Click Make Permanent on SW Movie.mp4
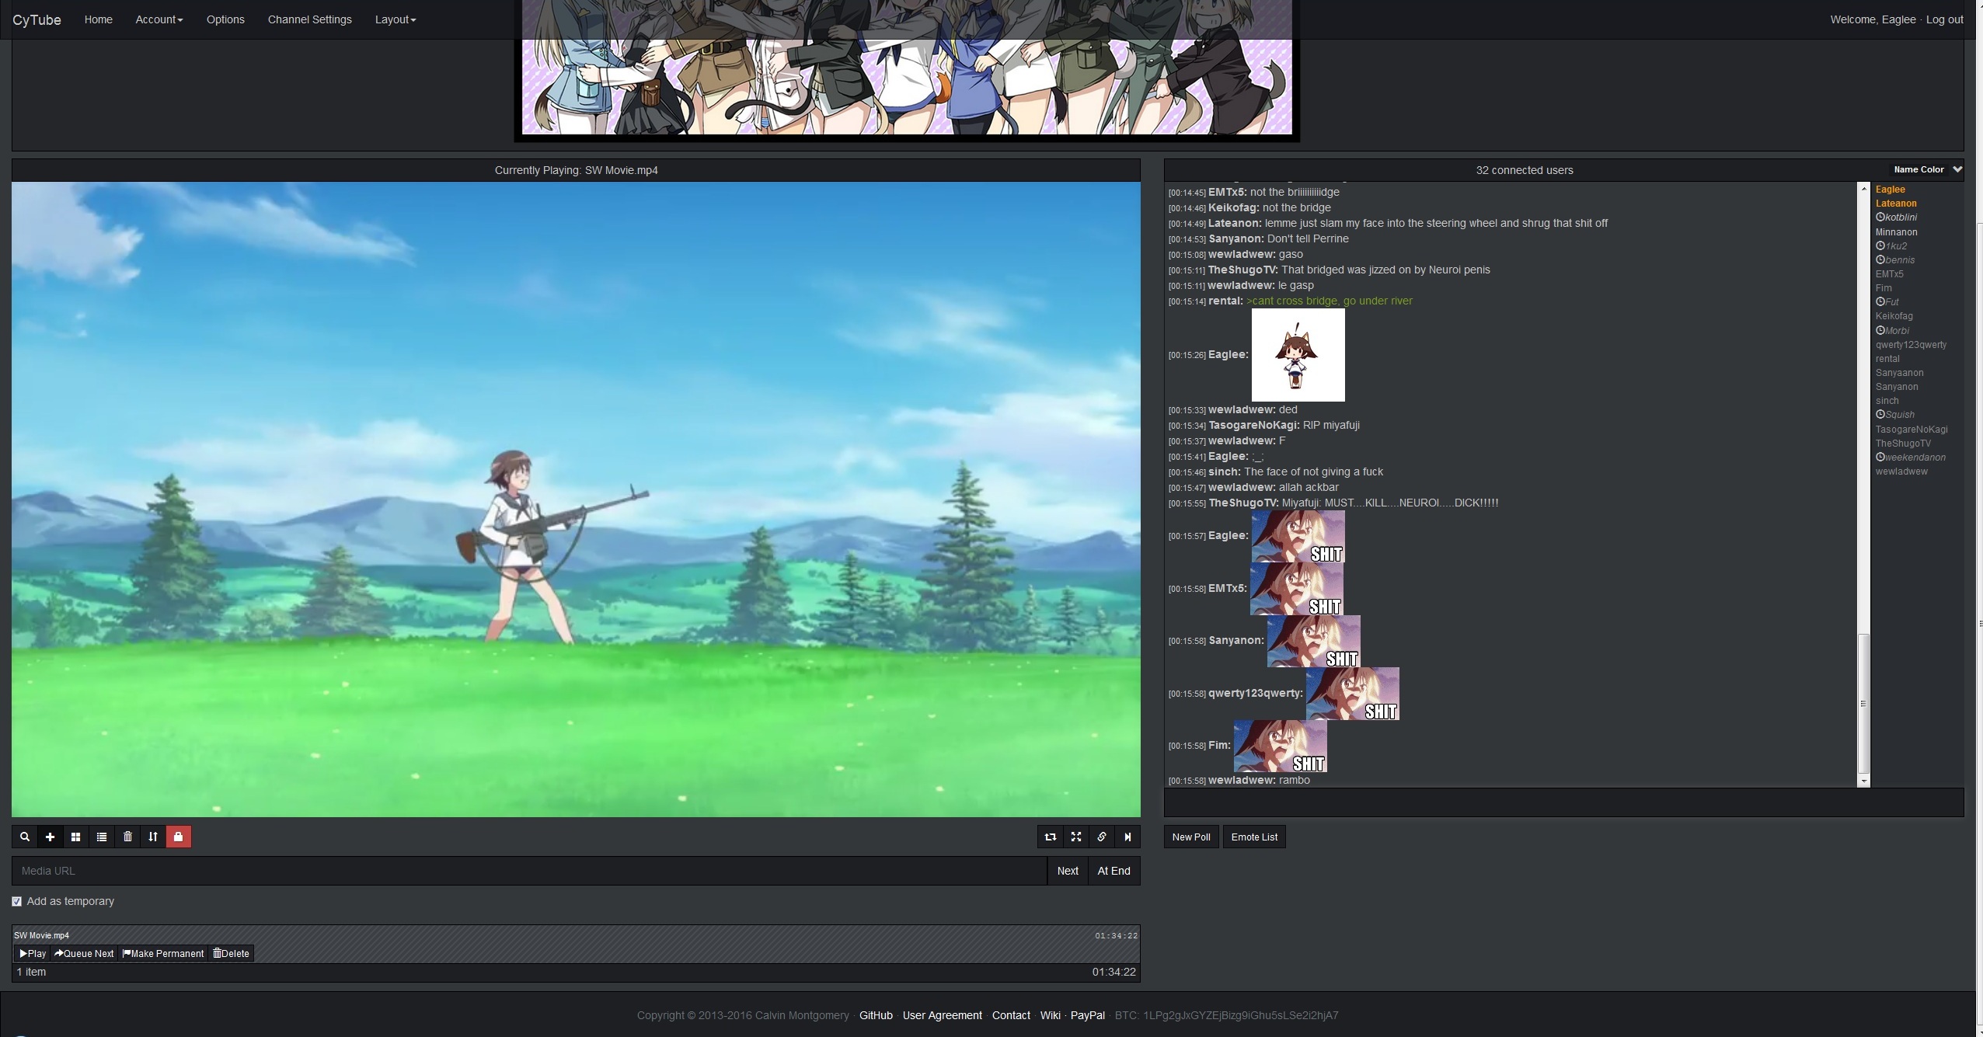 tap(163, 953)
